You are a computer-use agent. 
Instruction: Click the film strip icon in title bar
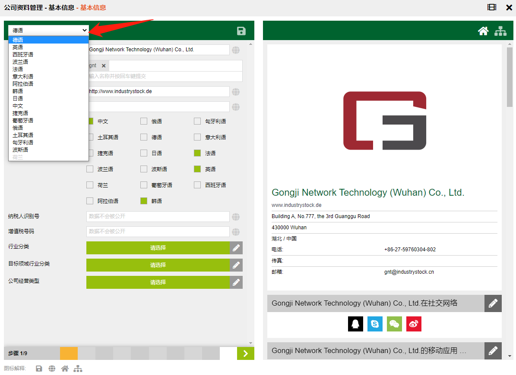492,7
